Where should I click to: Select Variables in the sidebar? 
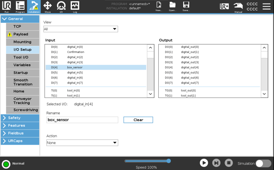(23, 65)
